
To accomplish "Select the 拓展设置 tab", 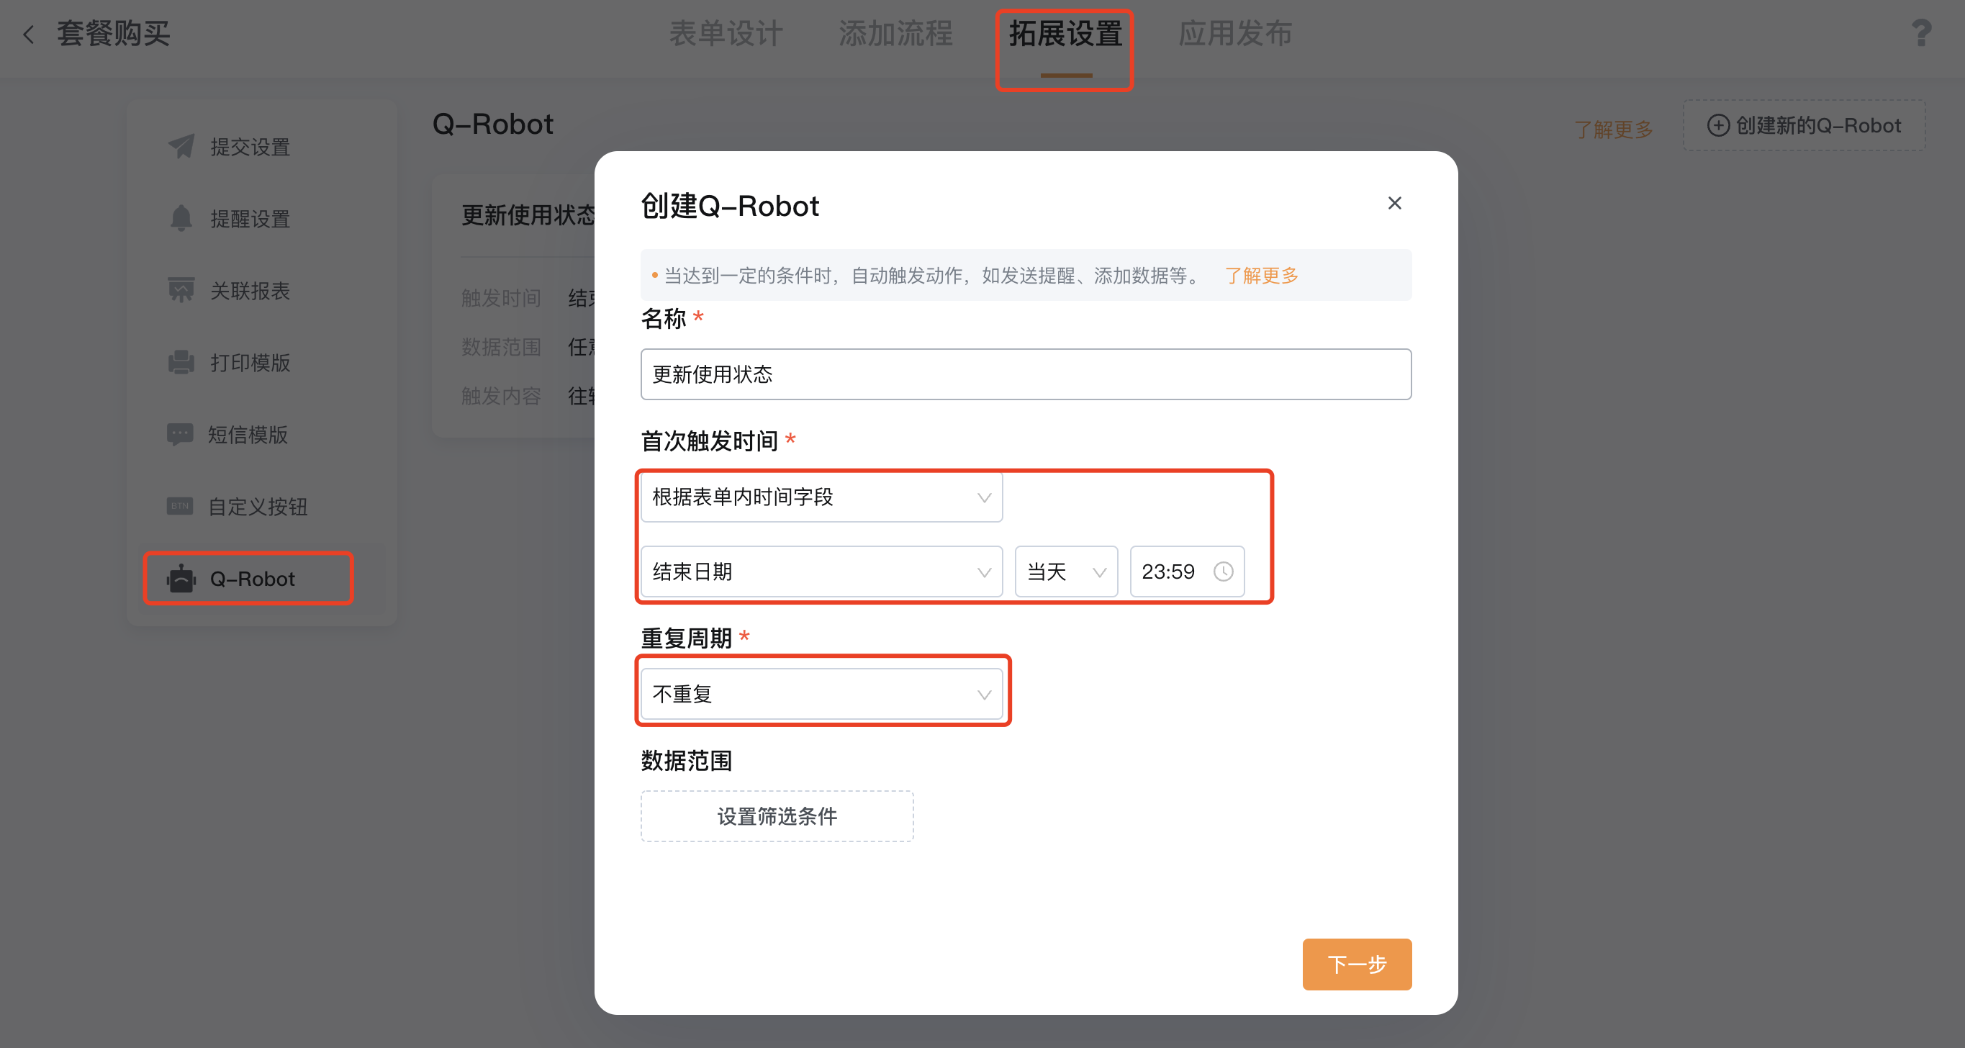I will click(1066, 34).
